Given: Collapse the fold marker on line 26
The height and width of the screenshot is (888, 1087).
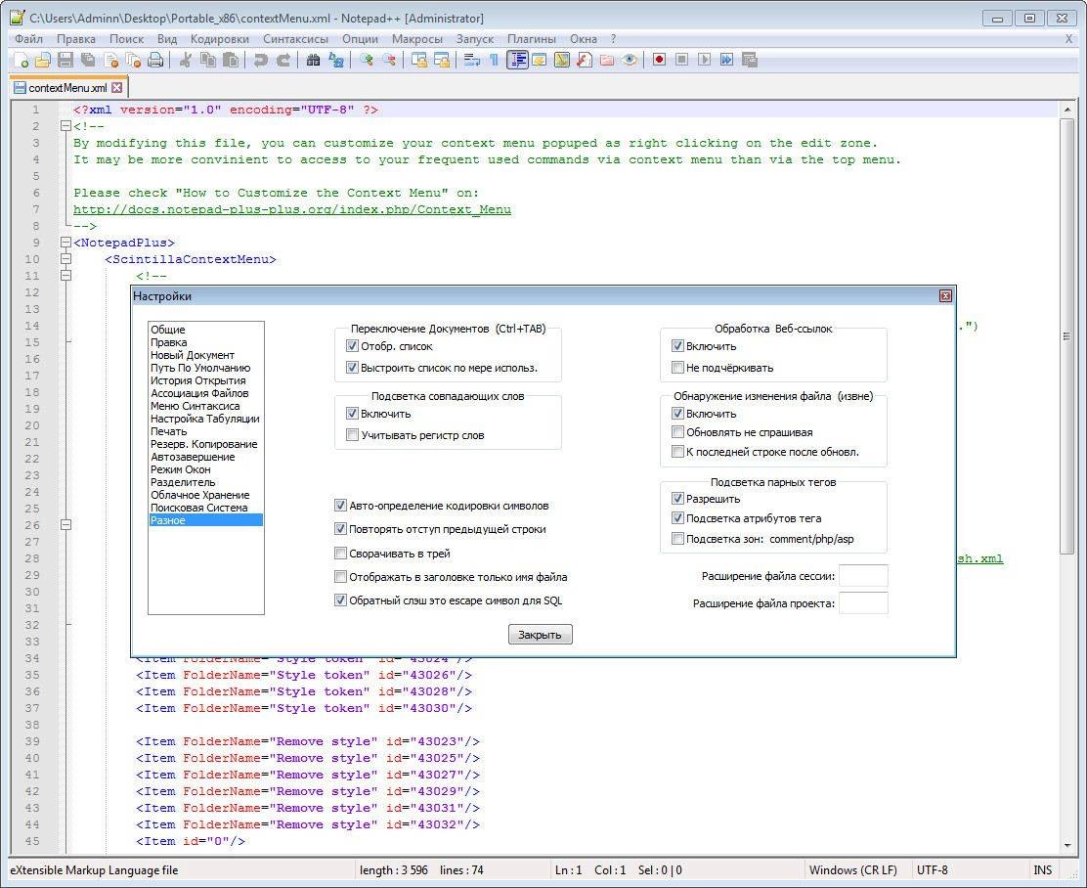Looking at the screenshot, I should coord(65,525).
